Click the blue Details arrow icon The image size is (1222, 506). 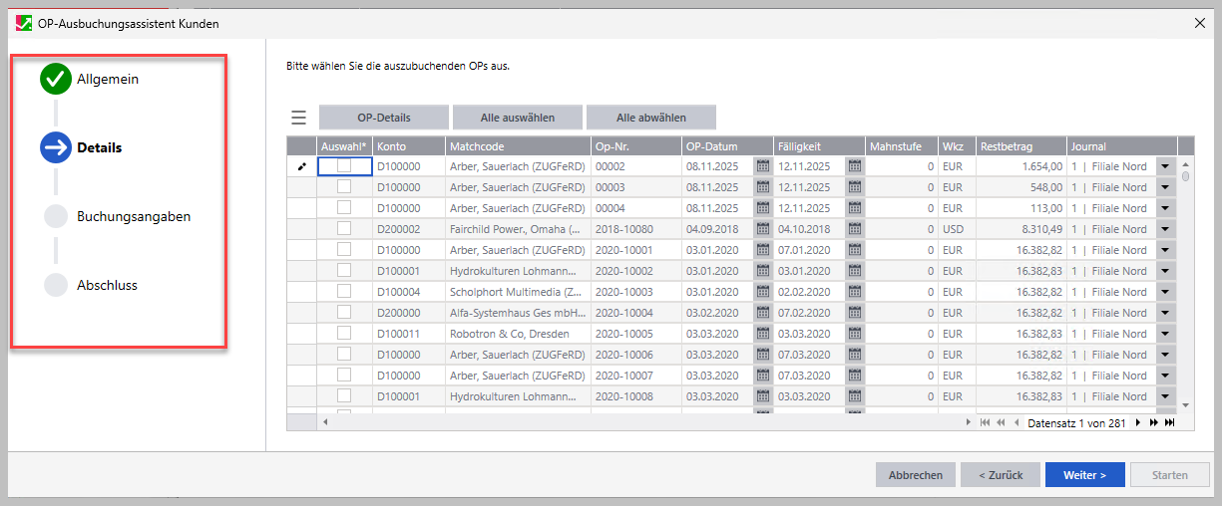click(55, 147)
